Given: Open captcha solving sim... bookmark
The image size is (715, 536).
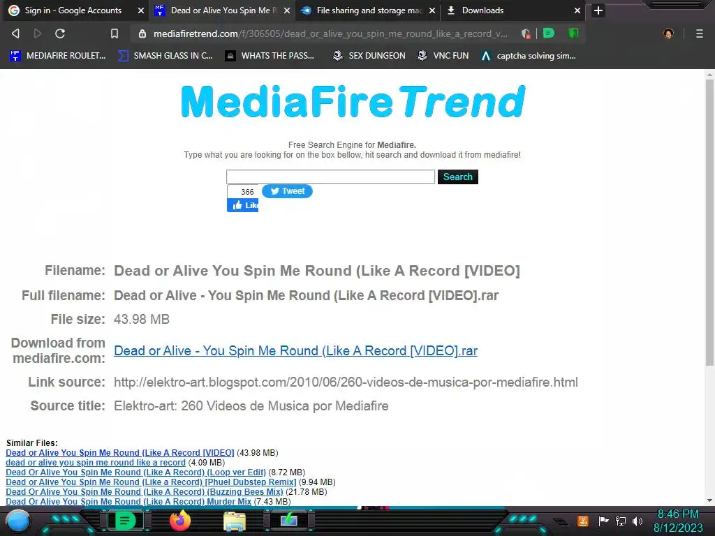Looking at the screenshot, I should pos(529,56).
